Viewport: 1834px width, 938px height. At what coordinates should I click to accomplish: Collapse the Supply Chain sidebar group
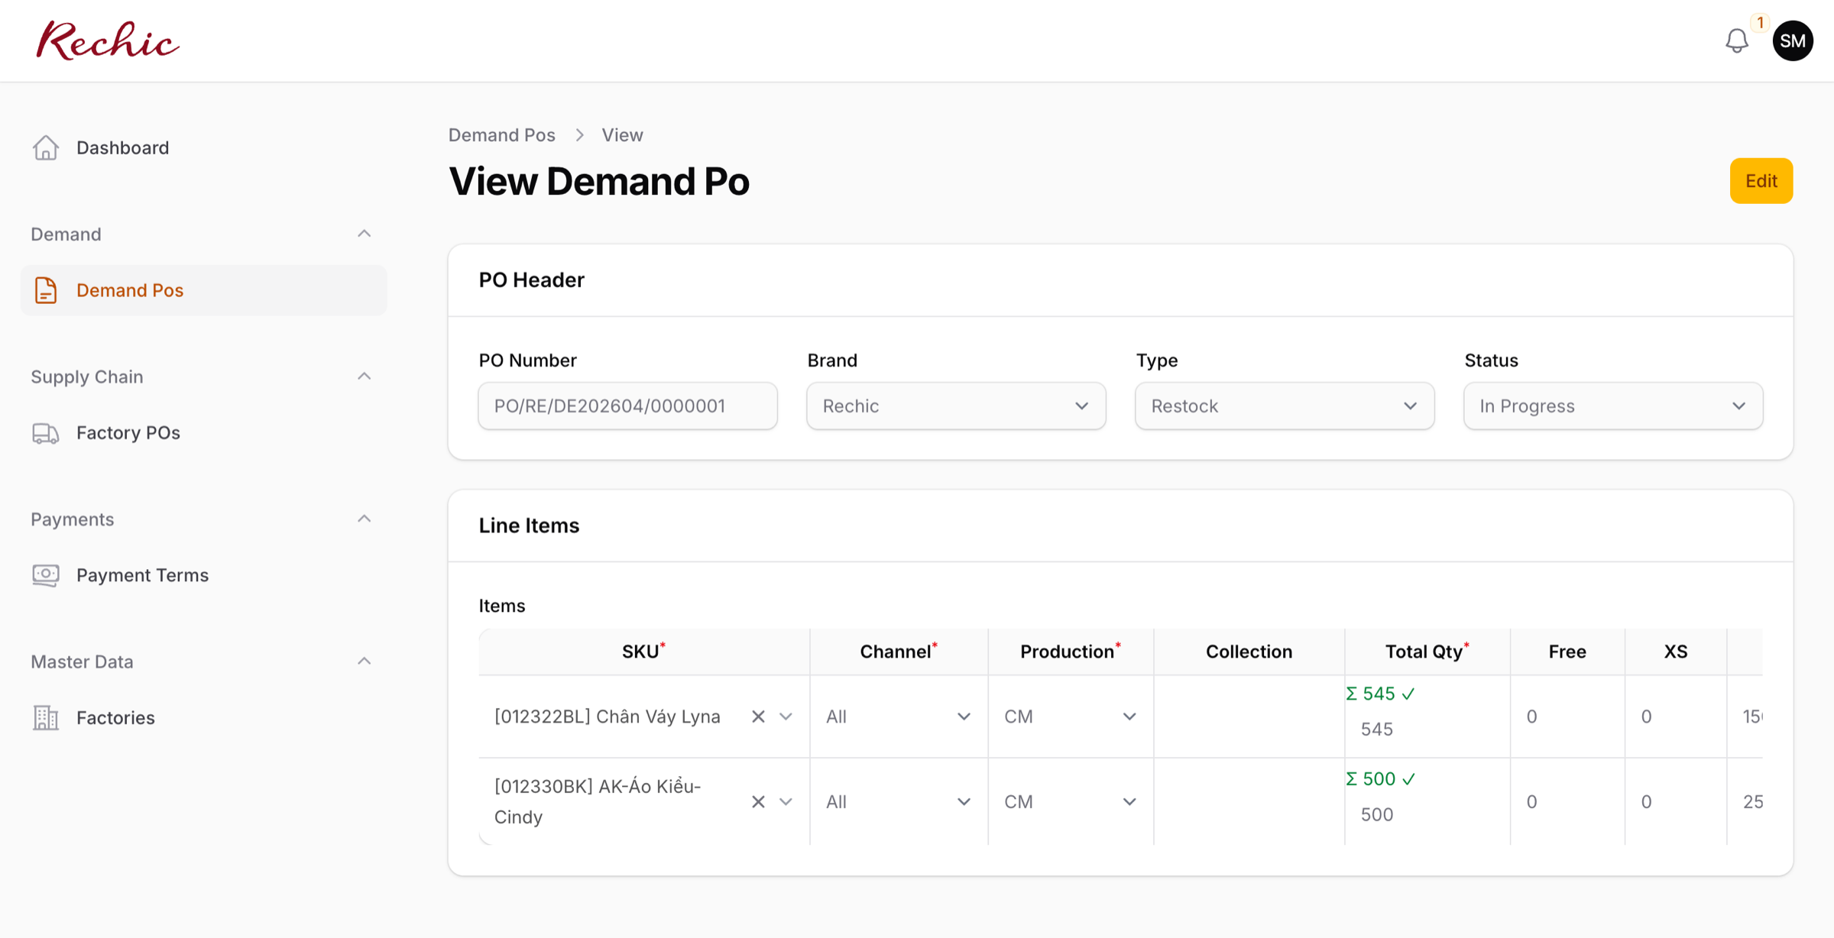coord(365,377)
